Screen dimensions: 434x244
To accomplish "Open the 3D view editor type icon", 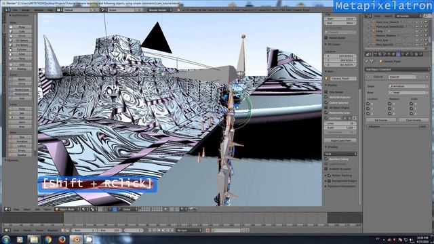I will [x=7, y=209].
